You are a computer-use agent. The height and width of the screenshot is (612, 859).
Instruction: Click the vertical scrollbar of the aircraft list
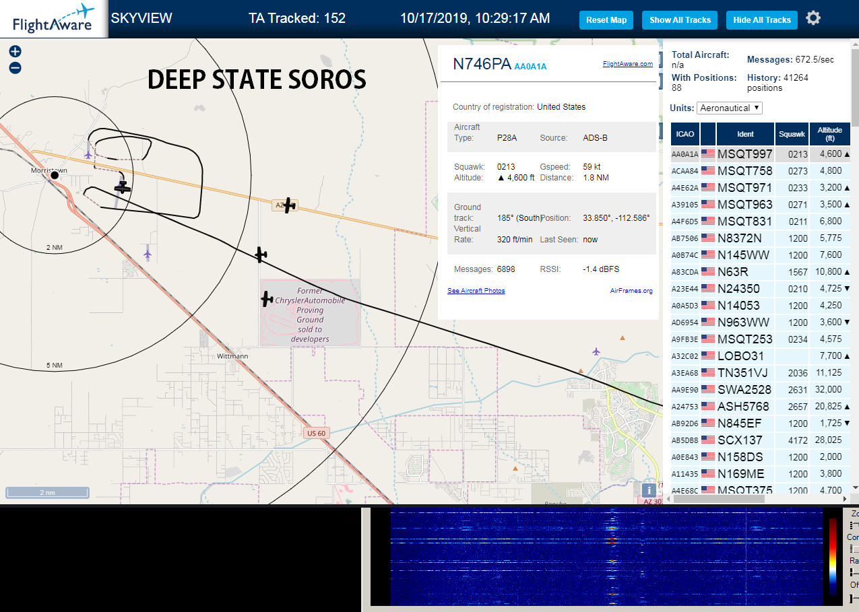[856, 88]
